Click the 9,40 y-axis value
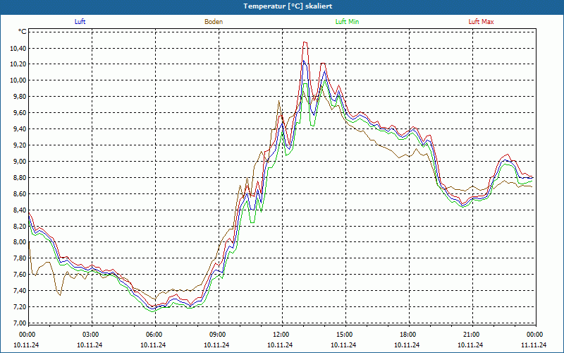The width and height of the screenshot is (564, 353). [x=20, y=129]
